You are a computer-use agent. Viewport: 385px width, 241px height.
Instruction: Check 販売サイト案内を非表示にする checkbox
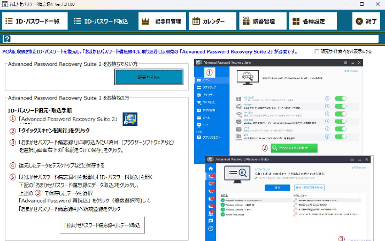pos(317,51)
